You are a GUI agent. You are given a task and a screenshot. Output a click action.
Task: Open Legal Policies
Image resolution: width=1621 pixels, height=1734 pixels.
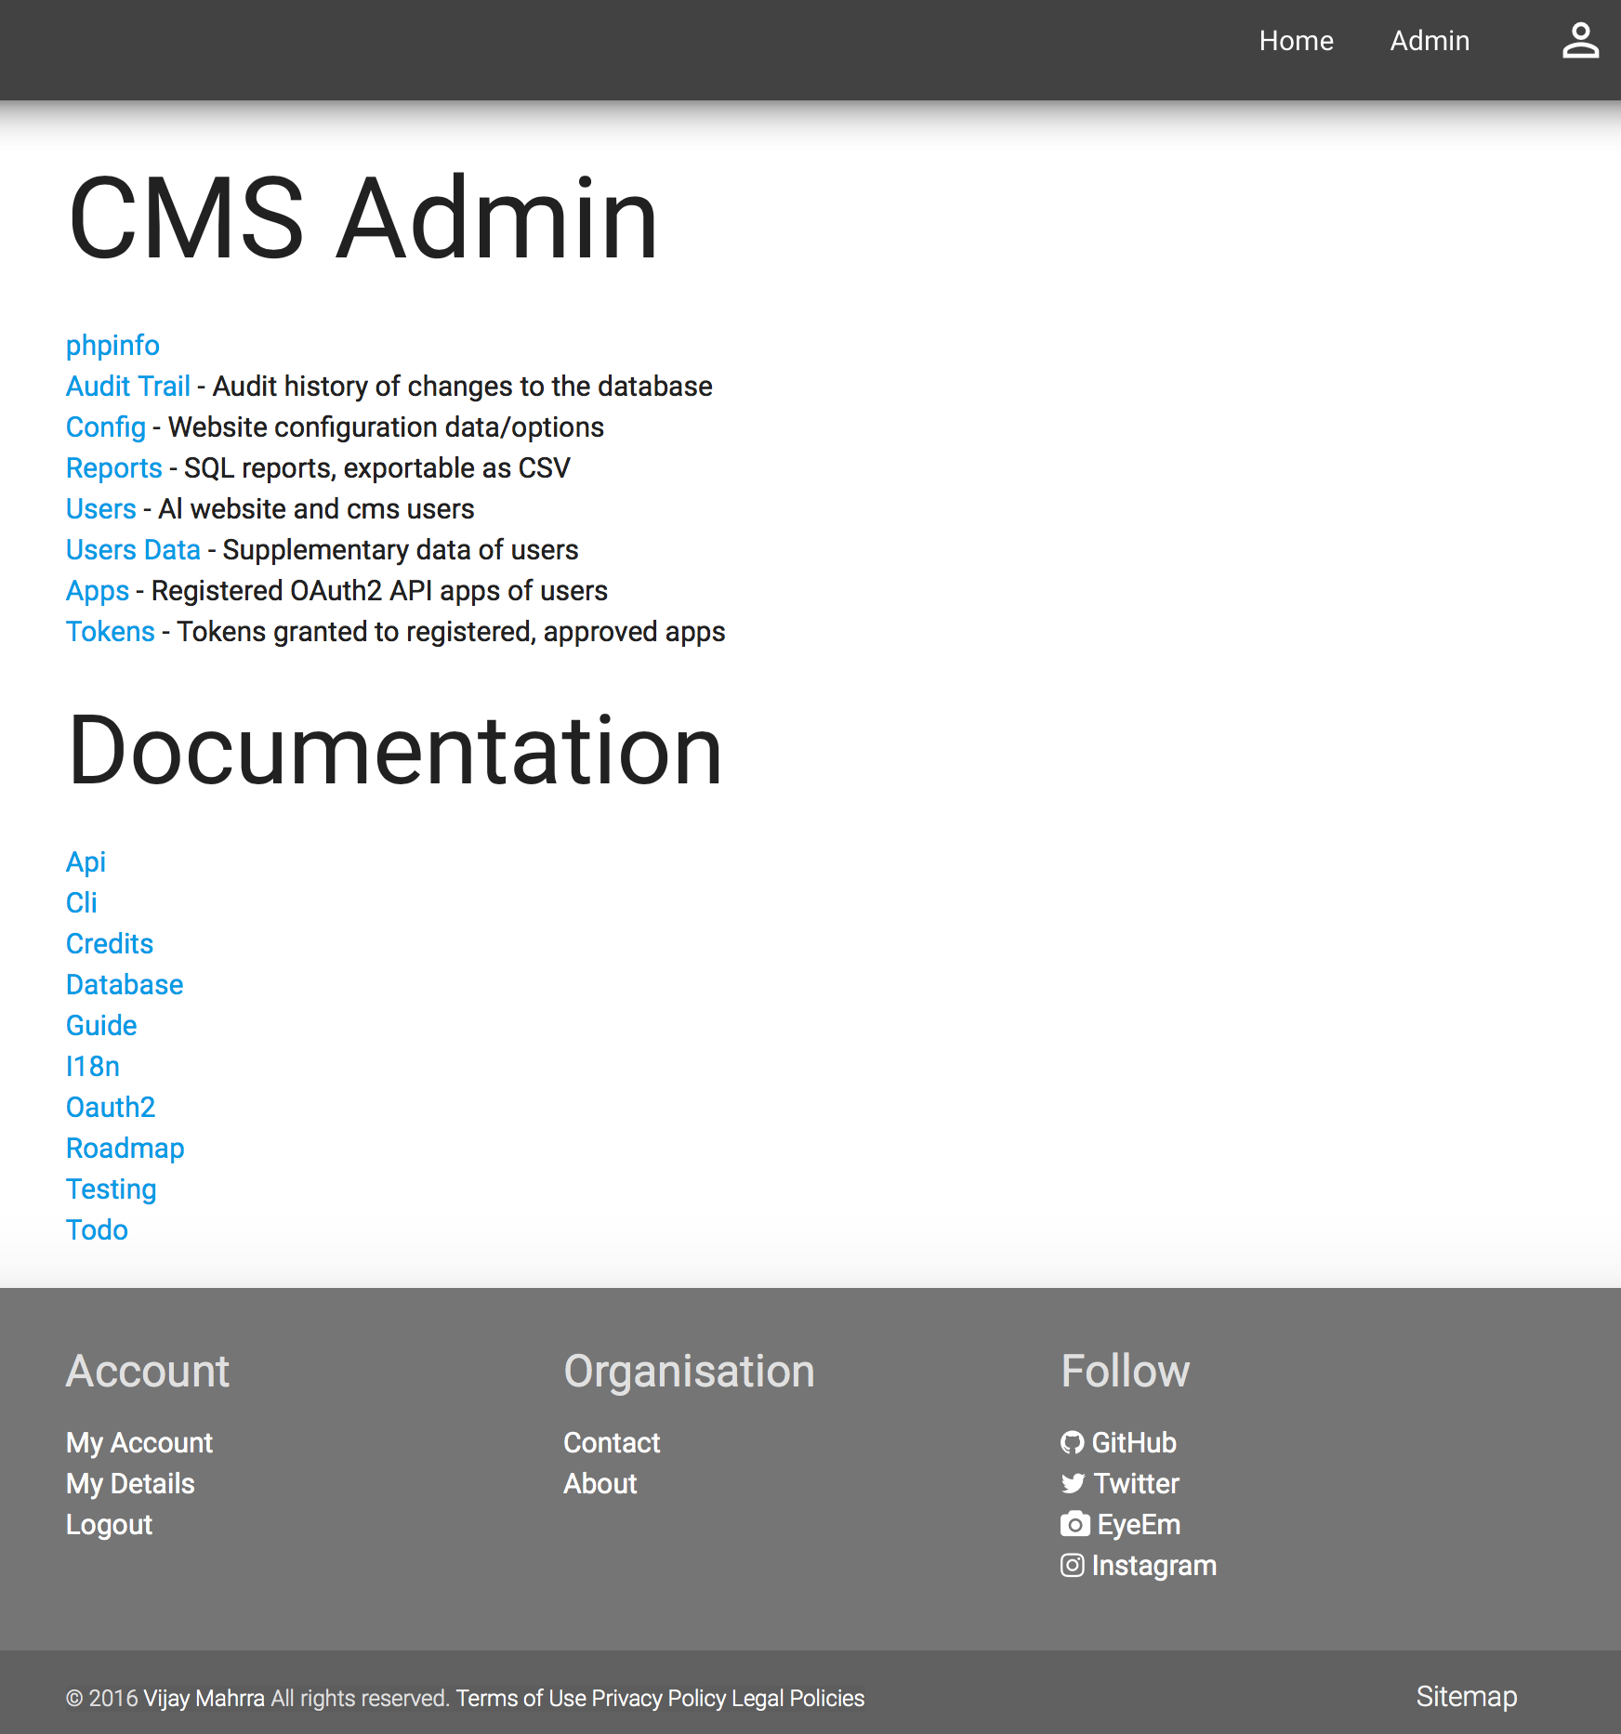pyautogui.click(x=797, y=1698)
